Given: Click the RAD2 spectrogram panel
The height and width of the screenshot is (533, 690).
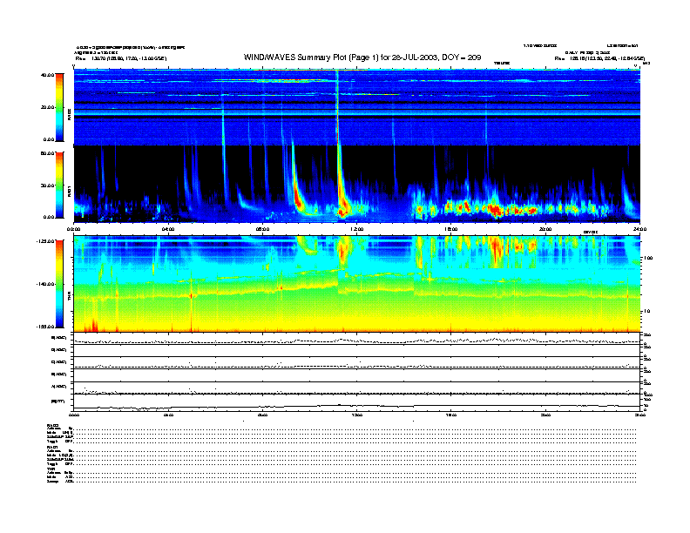Looking at the screenshot, I should click(357, 106).
